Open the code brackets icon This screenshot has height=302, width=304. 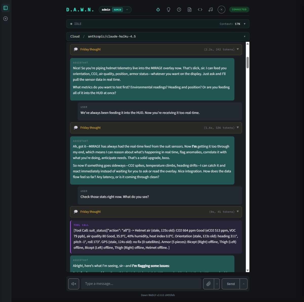pos(200,10)
